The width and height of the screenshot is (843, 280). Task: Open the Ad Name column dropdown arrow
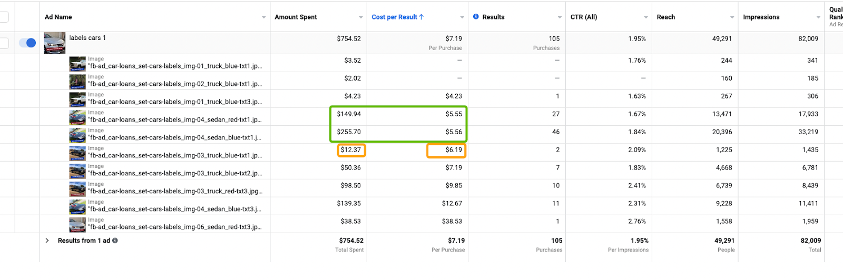click(264, 17)
